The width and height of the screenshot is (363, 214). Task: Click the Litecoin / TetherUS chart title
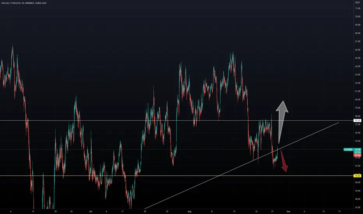tap(24, 3)
